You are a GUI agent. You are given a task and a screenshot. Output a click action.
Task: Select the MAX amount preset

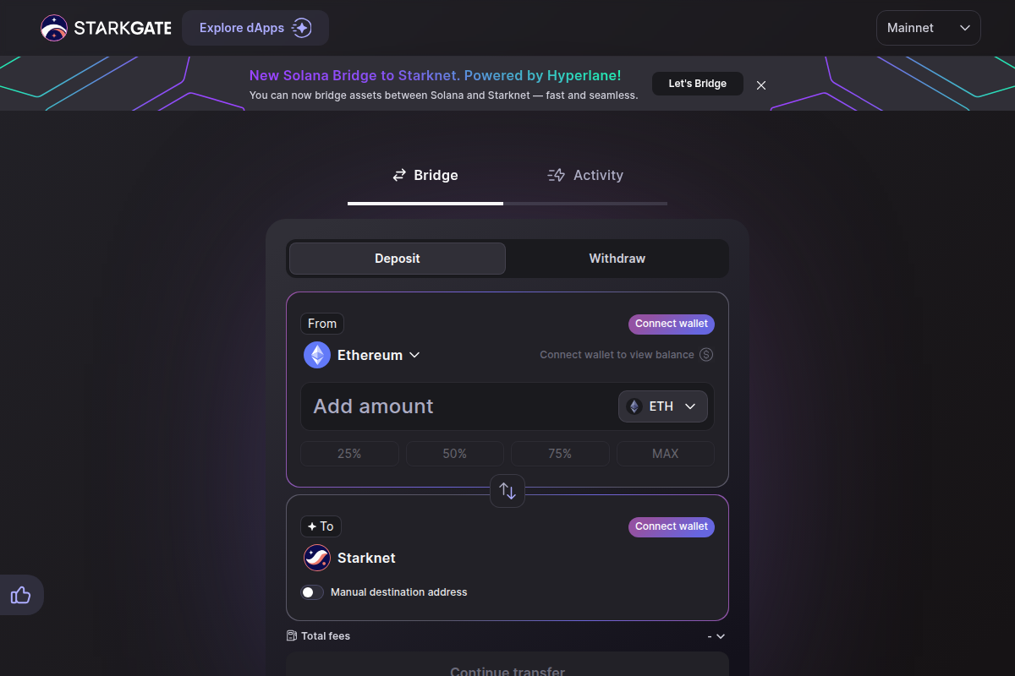[x=665, y=453]
